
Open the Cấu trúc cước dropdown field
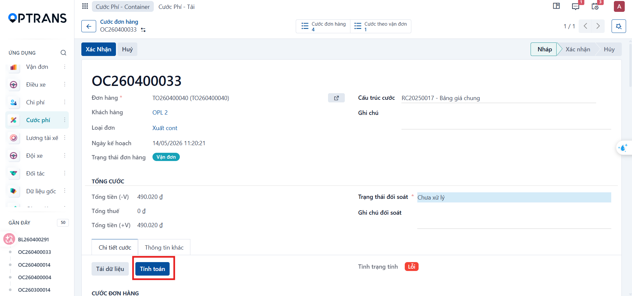[499, 98]
